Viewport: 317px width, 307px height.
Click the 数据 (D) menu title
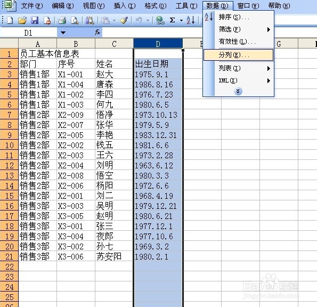(217, 6)
